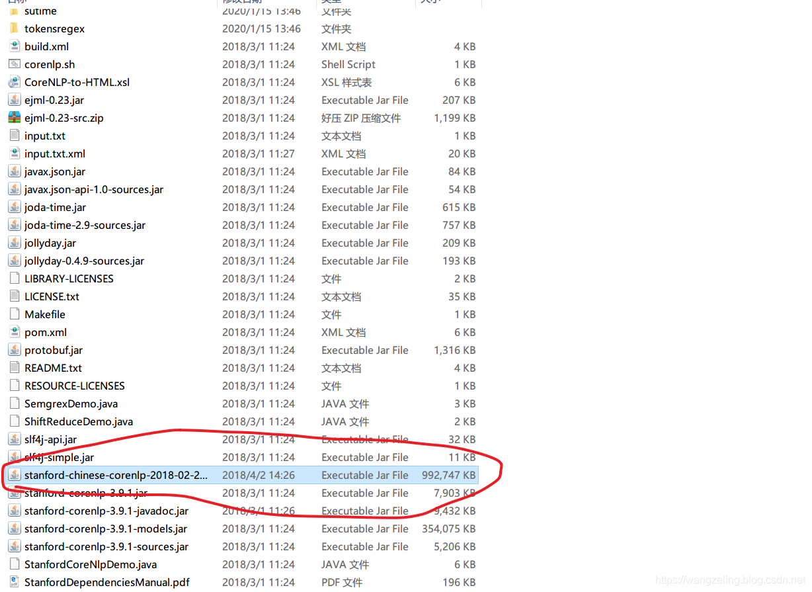The image size is (812, 592).
Task: Click the CoreNLP-to-HTML.xsl file icon
Action: 14,82
